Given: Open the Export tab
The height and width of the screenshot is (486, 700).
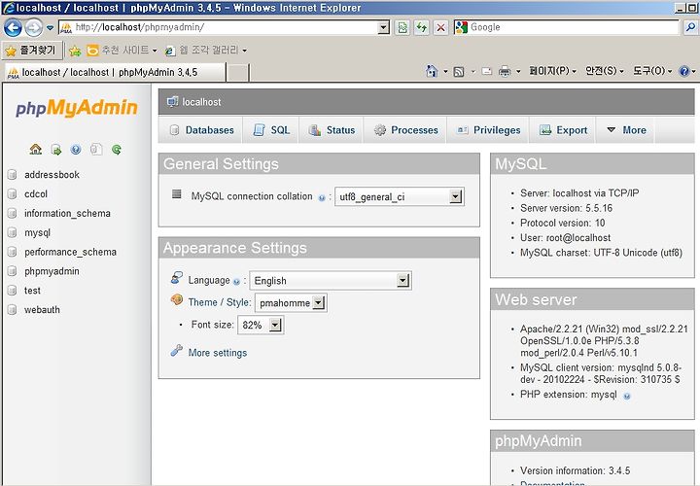Looking at the screenshot, I should click(x=563, y=130).
